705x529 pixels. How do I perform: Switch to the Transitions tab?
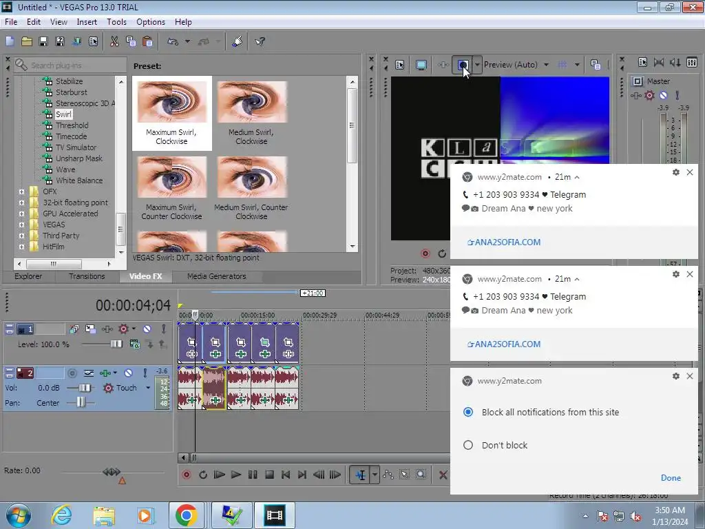[x=87, y=276]
